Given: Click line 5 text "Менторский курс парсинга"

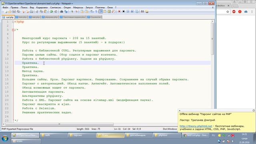Looking at the screenshot, I should click(x=44, y=38).
